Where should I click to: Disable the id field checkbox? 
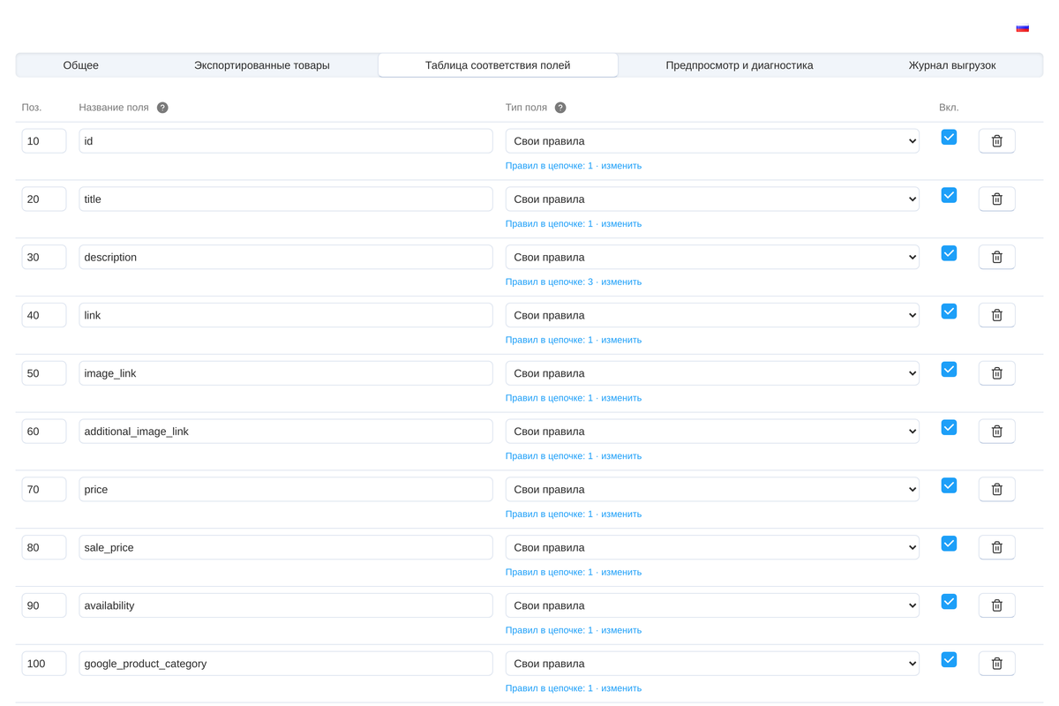click(949, 137)
